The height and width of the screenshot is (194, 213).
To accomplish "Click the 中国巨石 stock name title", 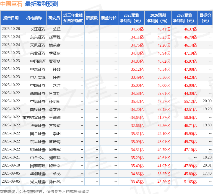I will click(x=11, y=4).
